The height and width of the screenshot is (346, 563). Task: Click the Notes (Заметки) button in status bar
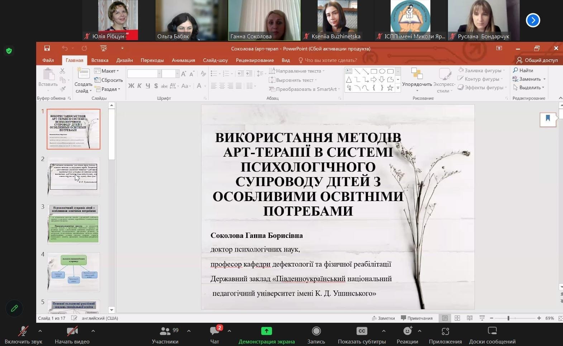(x=383, y=318)
